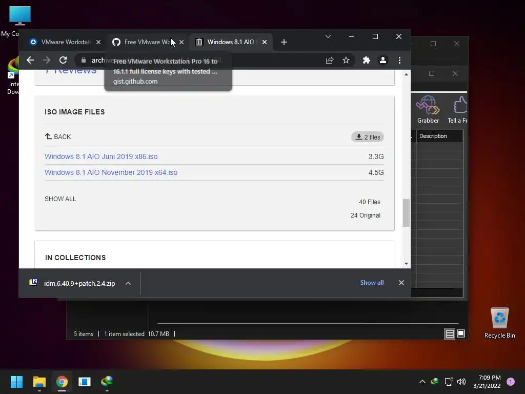View site info via padlock icon
The width and height of the screenshot is (525, 394).
tap(84, 60)
